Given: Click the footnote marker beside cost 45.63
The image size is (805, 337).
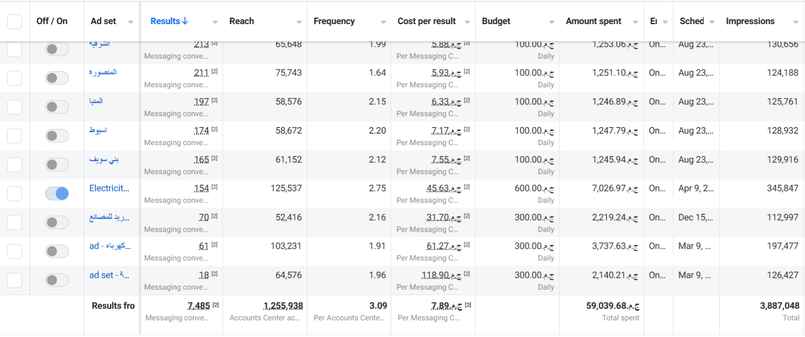Looking at the screenshot, I should (467, 187).
